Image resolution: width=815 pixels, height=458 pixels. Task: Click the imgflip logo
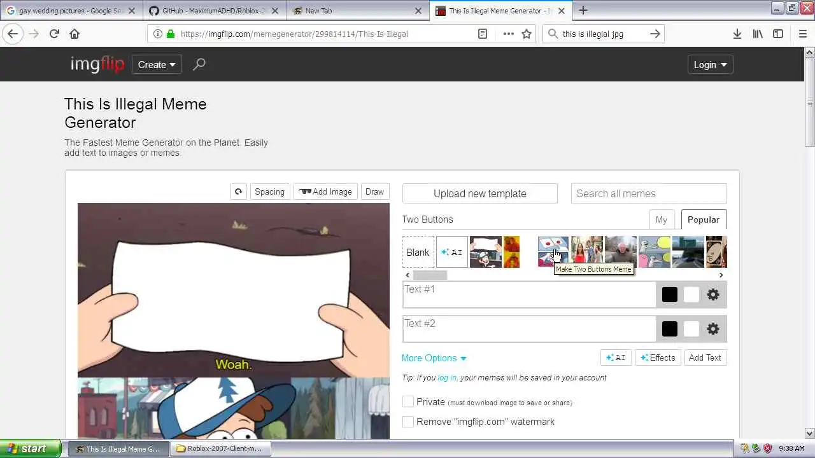click(97, 64)
